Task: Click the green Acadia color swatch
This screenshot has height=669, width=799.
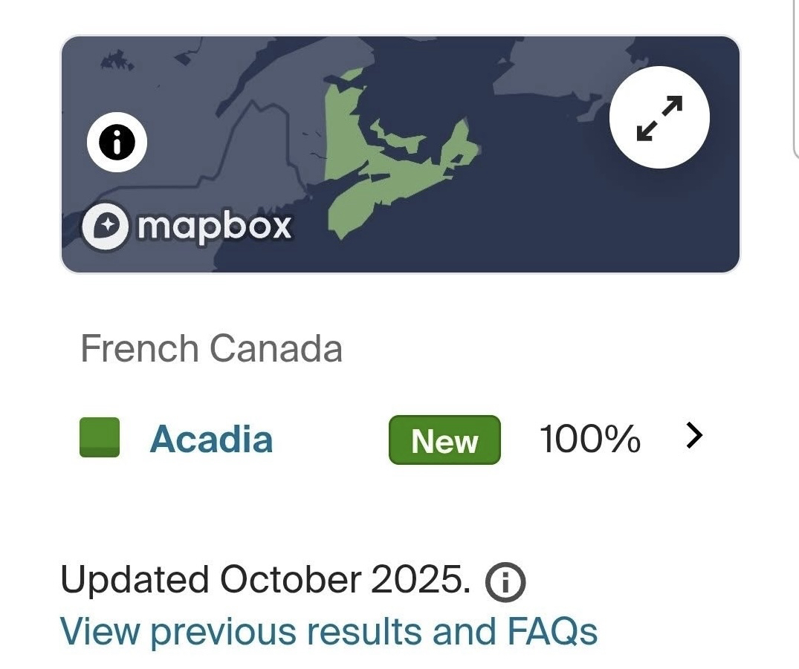Action: (100, 438)
